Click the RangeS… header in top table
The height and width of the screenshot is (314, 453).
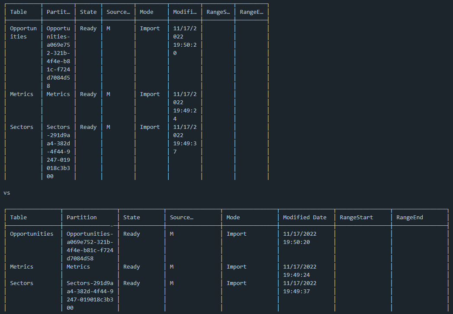click(218, 12)
